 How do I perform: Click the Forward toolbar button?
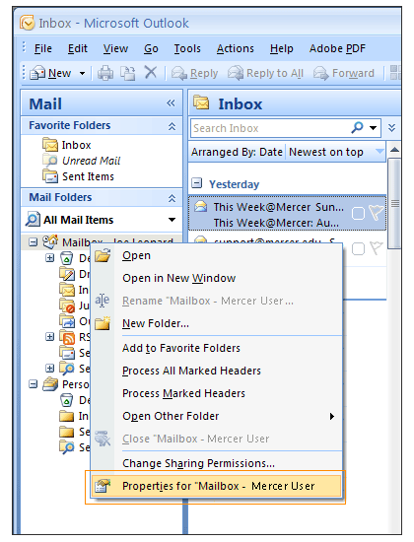pos(344,73)
